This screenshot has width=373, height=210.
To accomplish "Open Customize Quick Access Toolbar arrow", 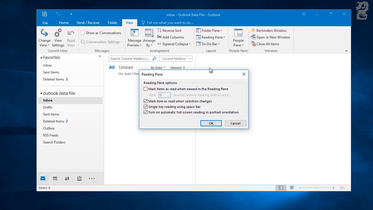I will click(71, 14).
